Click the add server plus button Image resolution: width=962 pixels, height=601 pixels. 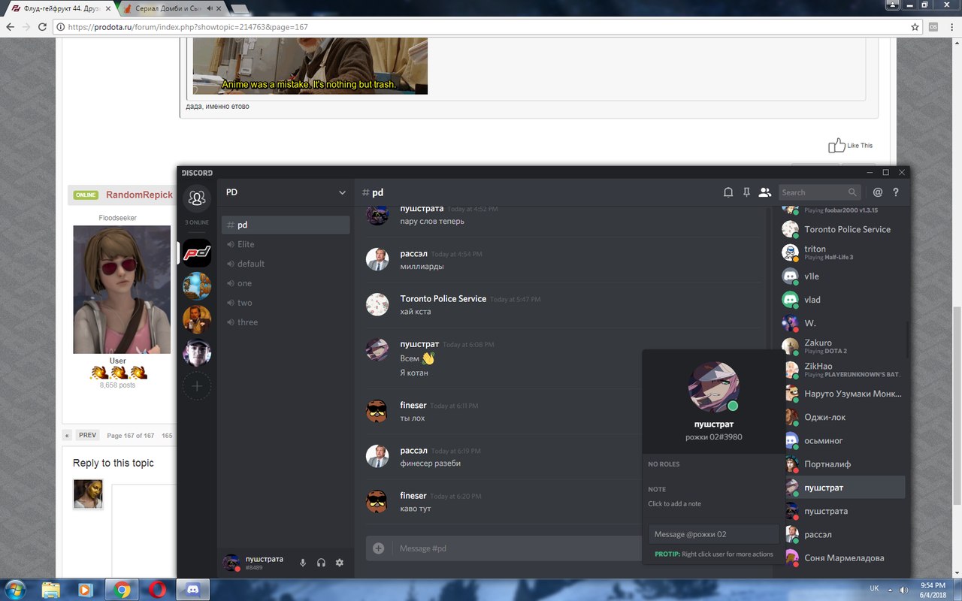197,386
